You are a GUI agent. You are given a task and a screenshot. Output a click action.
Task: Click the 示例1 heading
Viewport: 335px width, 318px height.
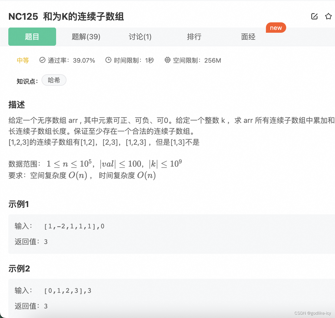coord(19,204)
